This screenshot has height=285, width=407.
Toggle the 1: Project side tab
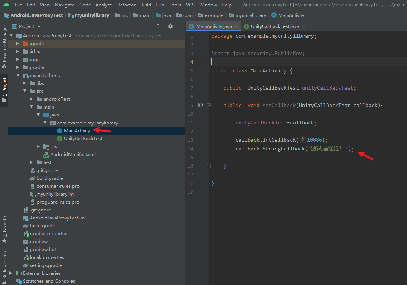[5, 90]
